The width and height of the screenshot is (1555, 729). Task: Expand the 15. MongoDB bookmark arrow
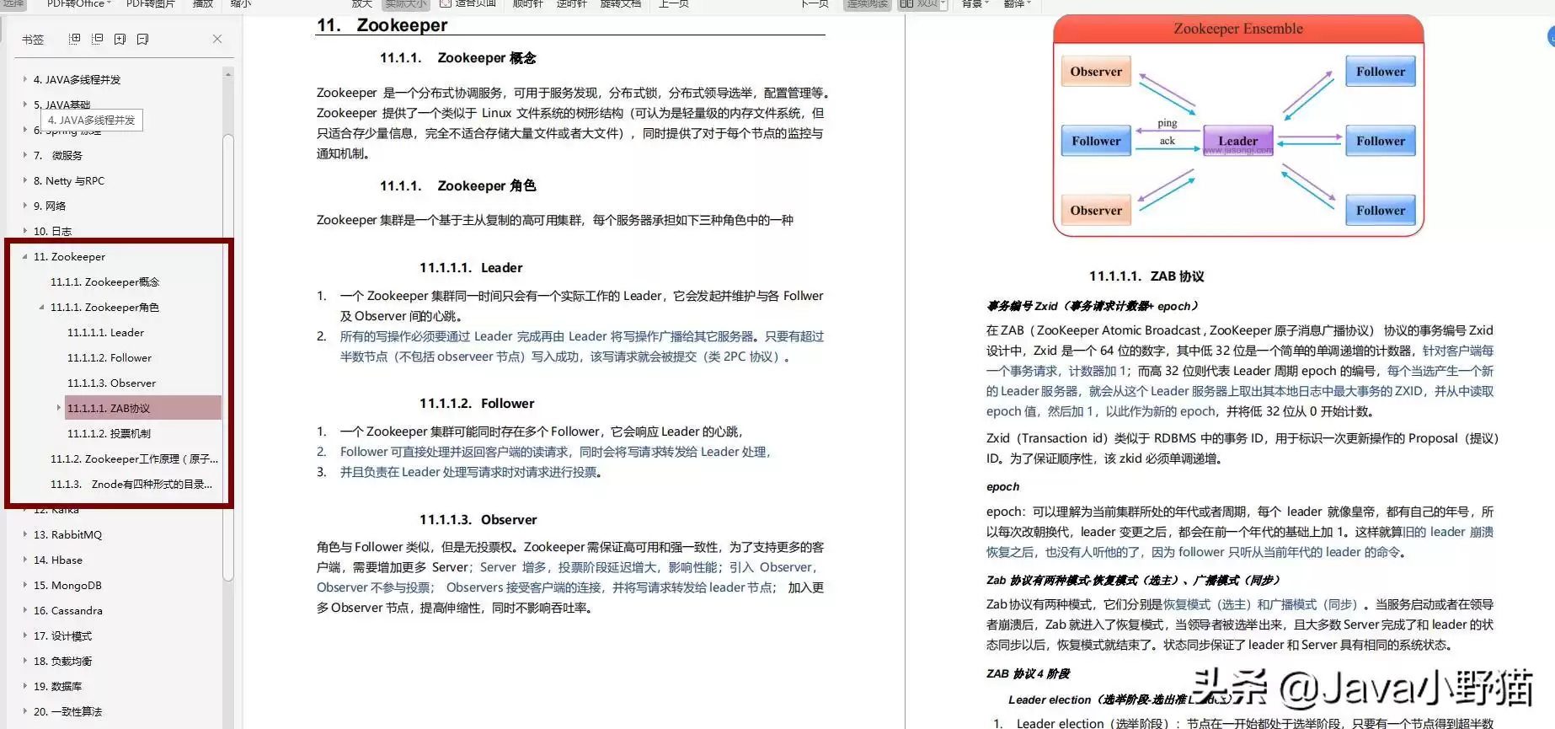coord(24,585)
